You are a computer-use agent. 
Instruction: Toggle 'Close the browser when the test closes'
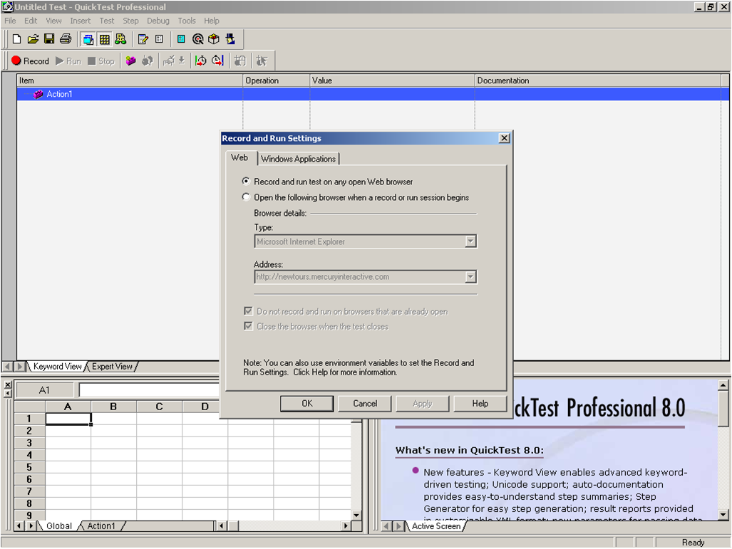pos(248,326)
